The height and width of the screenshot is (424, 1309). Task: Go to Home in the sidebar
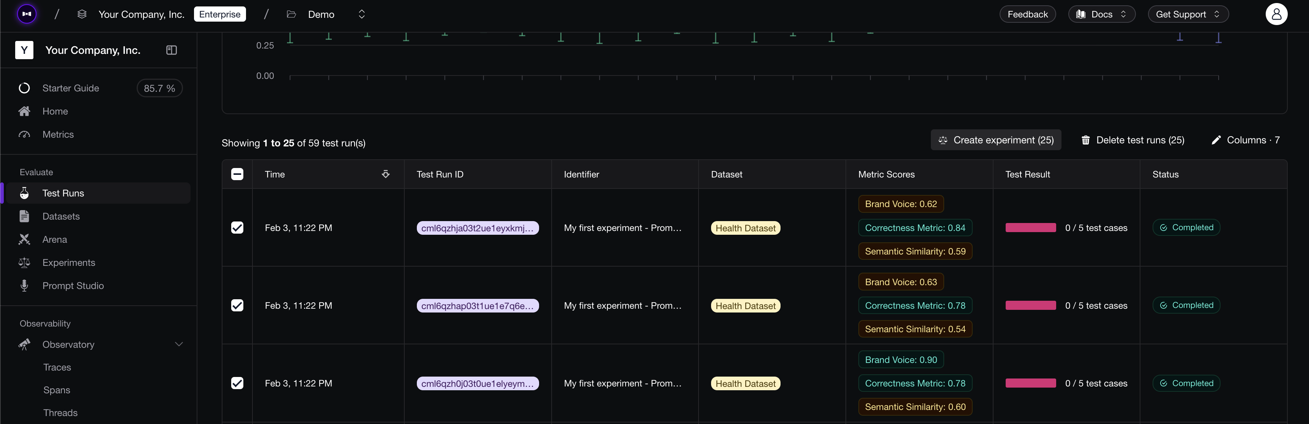pos(55,111)
